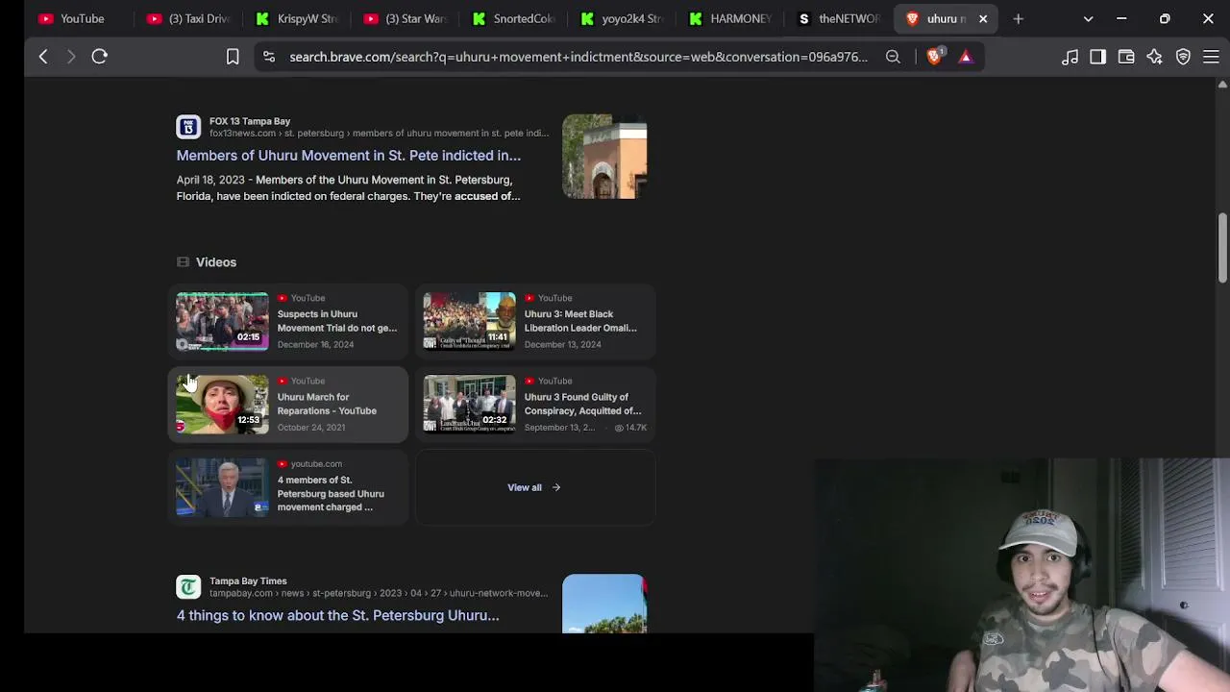Open the Brave Wallet icon
The image size is (1230, 692).
[1126, 57]
